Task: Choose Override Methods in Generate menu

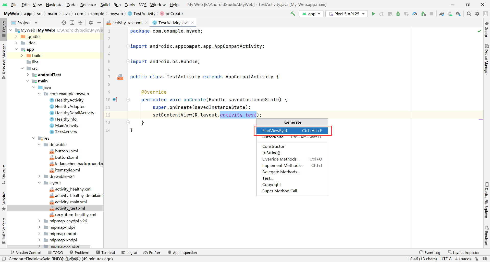Action: pos(292,159)
